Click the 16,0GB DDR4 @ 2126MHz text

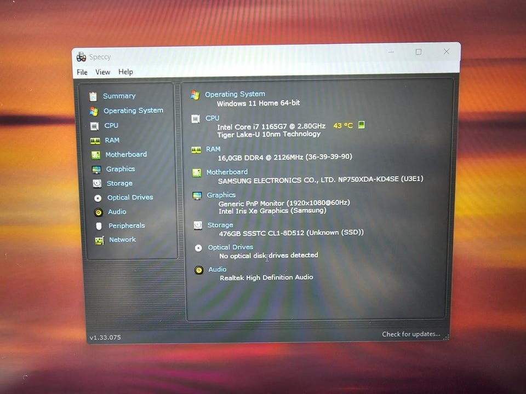pyautogui.click(x=285, y=157)
